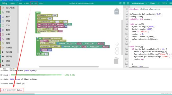The image size is (172, 95).
Task: Click line number 1 in the code gutter
Action: [x=127, y=7]
